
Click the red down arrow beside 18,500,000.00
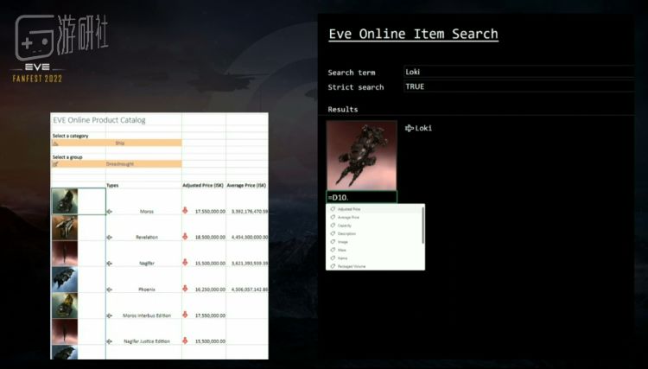point(185,237)
